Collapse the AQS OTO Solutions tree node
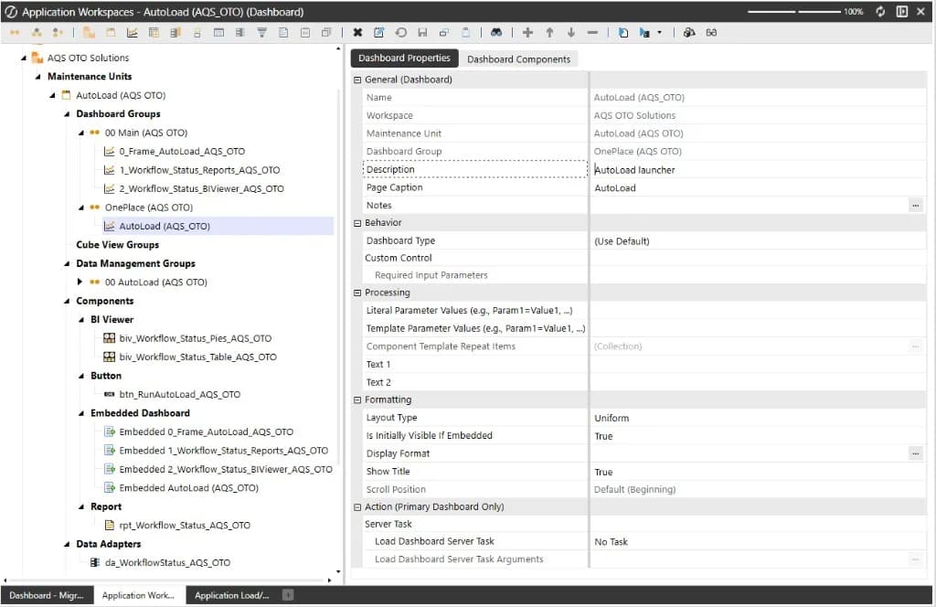 pos(24,58)
